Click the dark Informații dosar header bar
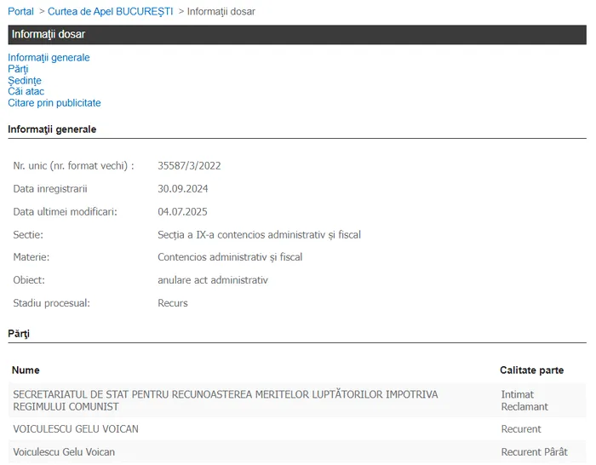The height and width of the screenshot is (465, 596). click(x=297, y=35)
